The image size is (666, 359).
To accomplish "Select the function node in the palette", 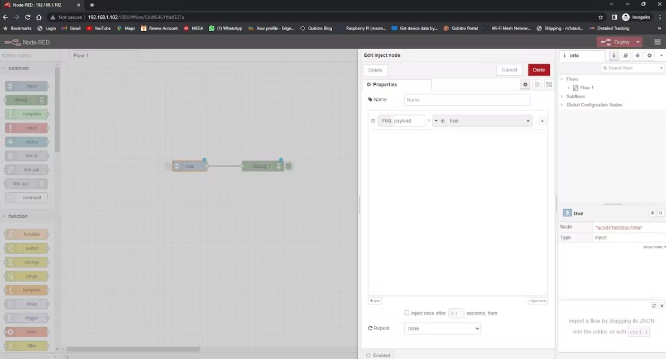I will [26, 234].
